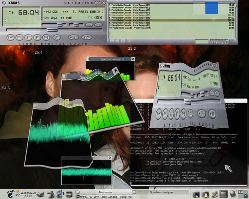Open file with the main XMMS eject button
The height and width of the screenshot is (199, 249).
[x=57, y=37]
